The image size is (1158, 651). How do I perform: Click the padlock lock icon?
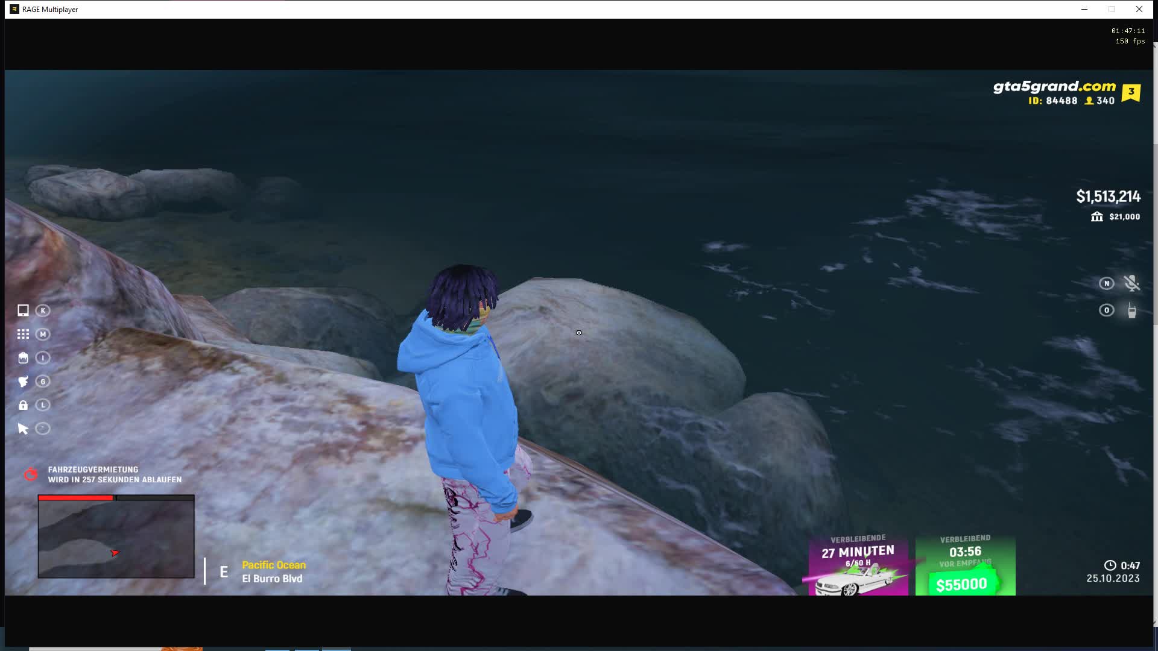(x=23, y=405)
